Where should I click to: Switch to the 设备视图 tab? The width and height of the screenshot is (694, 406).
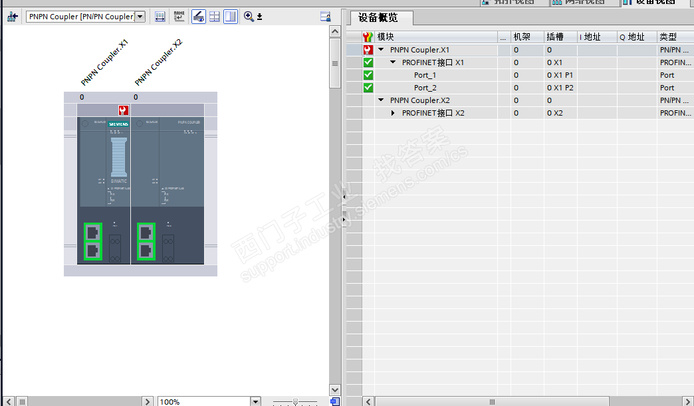click(x=657, y=2)
